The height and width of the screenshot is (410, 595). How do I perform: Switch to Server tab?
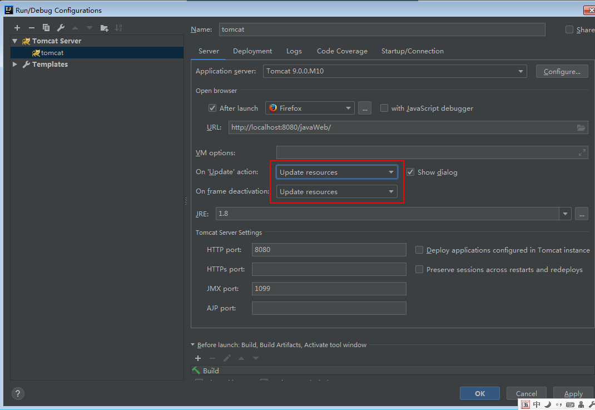[x=209, y=51]
